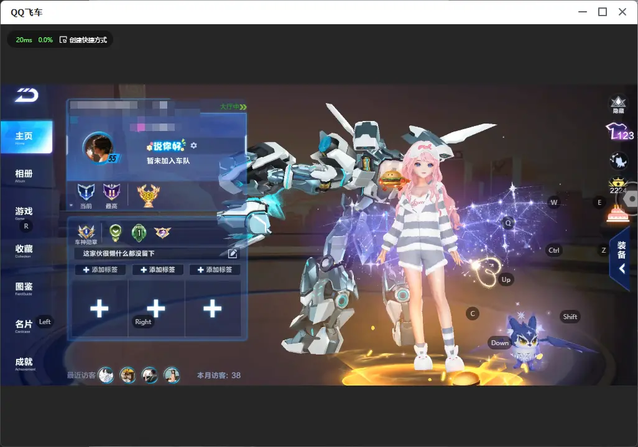Click the green number 1 badge

pos(139,232)
